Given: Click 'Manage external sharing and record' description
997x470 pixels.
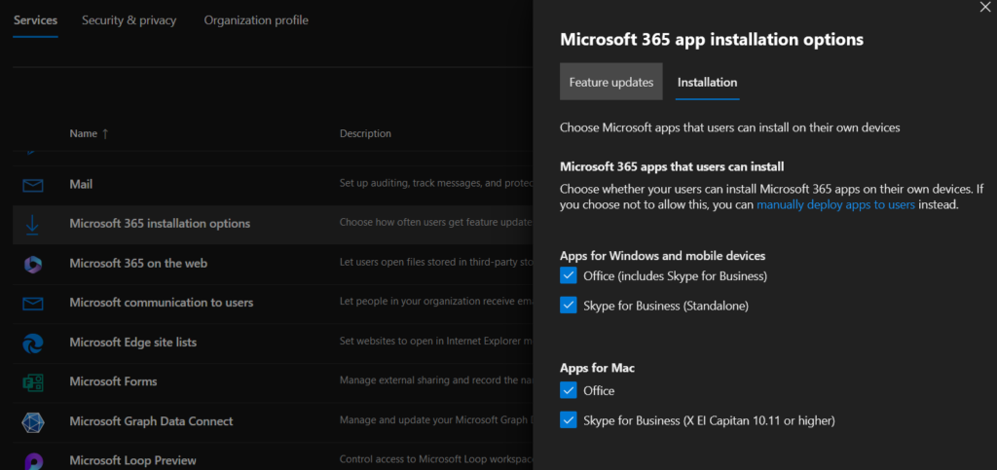Looking at the screenshot, I should pos(435,380).
